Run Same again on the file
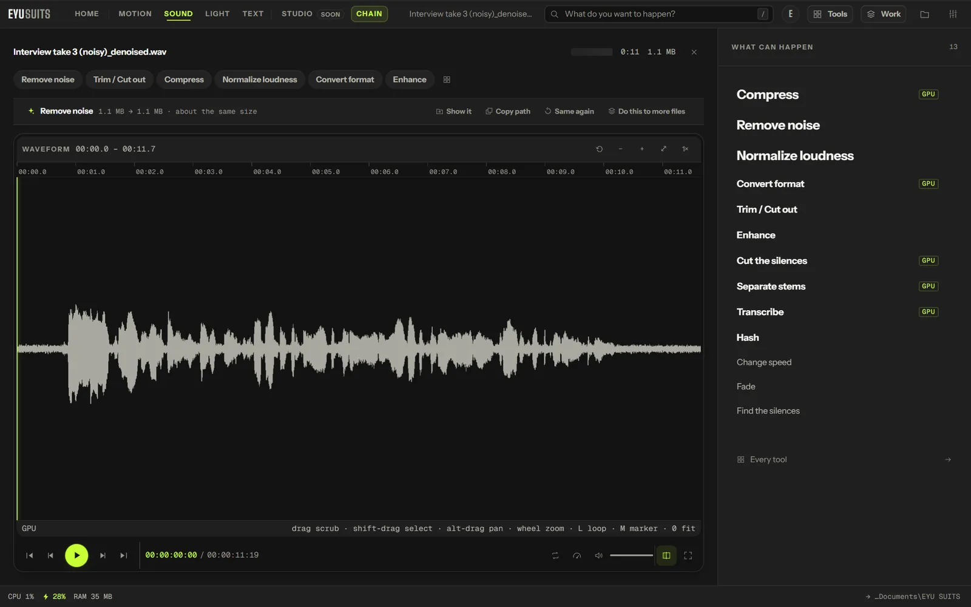Viewport: 971px width, 607px height. pos(569,112)
